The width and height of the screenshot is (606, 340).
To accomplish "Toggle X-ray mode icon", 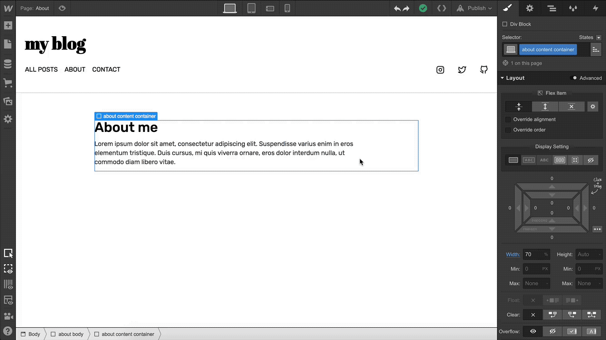I will (8, 269).
